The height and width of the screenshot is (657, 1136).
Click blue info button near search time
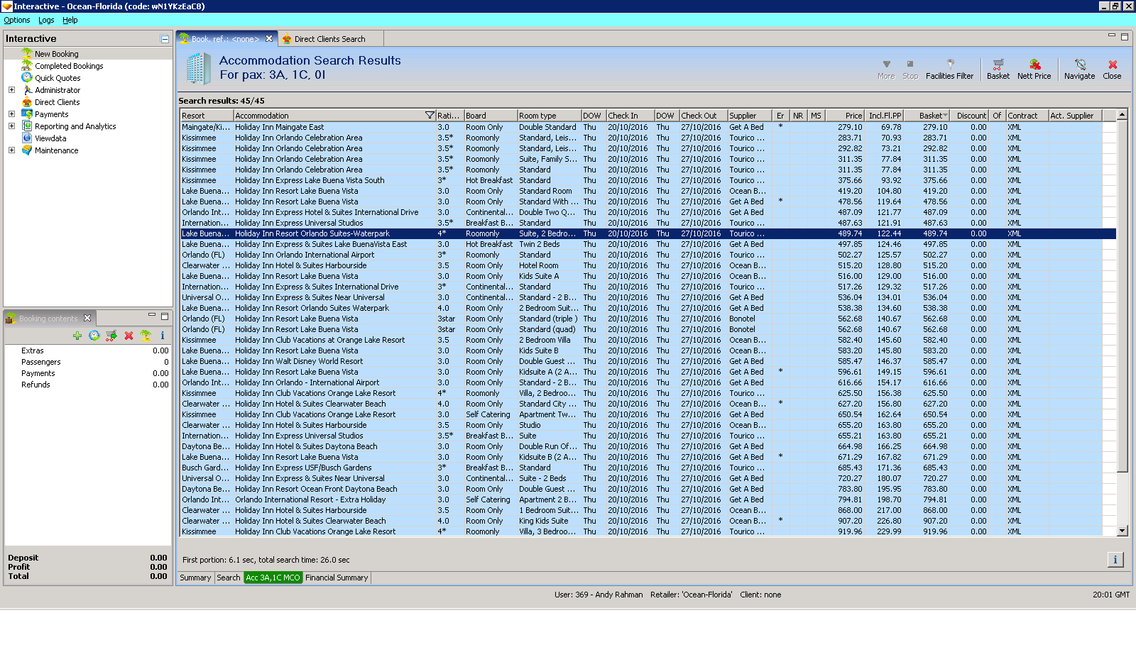pyautogui.click(x=1115, y=560)
